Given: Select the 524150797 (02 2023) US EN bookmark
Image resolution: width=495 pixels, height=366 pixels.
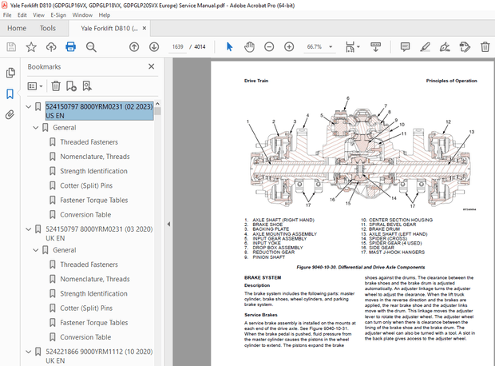Looking at the screenshot, I should click(x=99, y=111).
